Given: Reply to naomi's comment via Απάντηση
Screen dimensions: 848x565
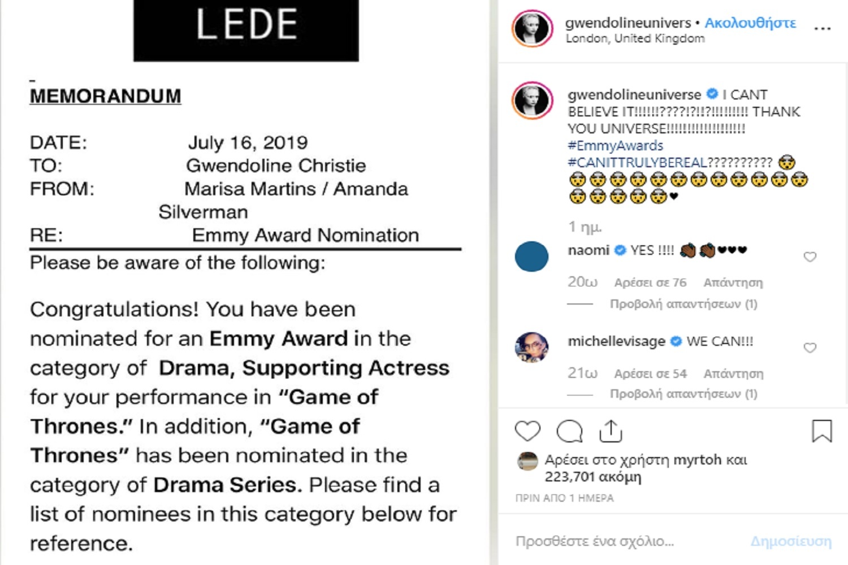Looking at the screenshot, I should click(733, 282).
